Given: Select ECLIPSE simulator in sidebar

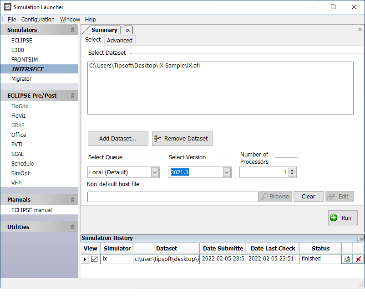Looking at the screenshot, I should 22,41.
